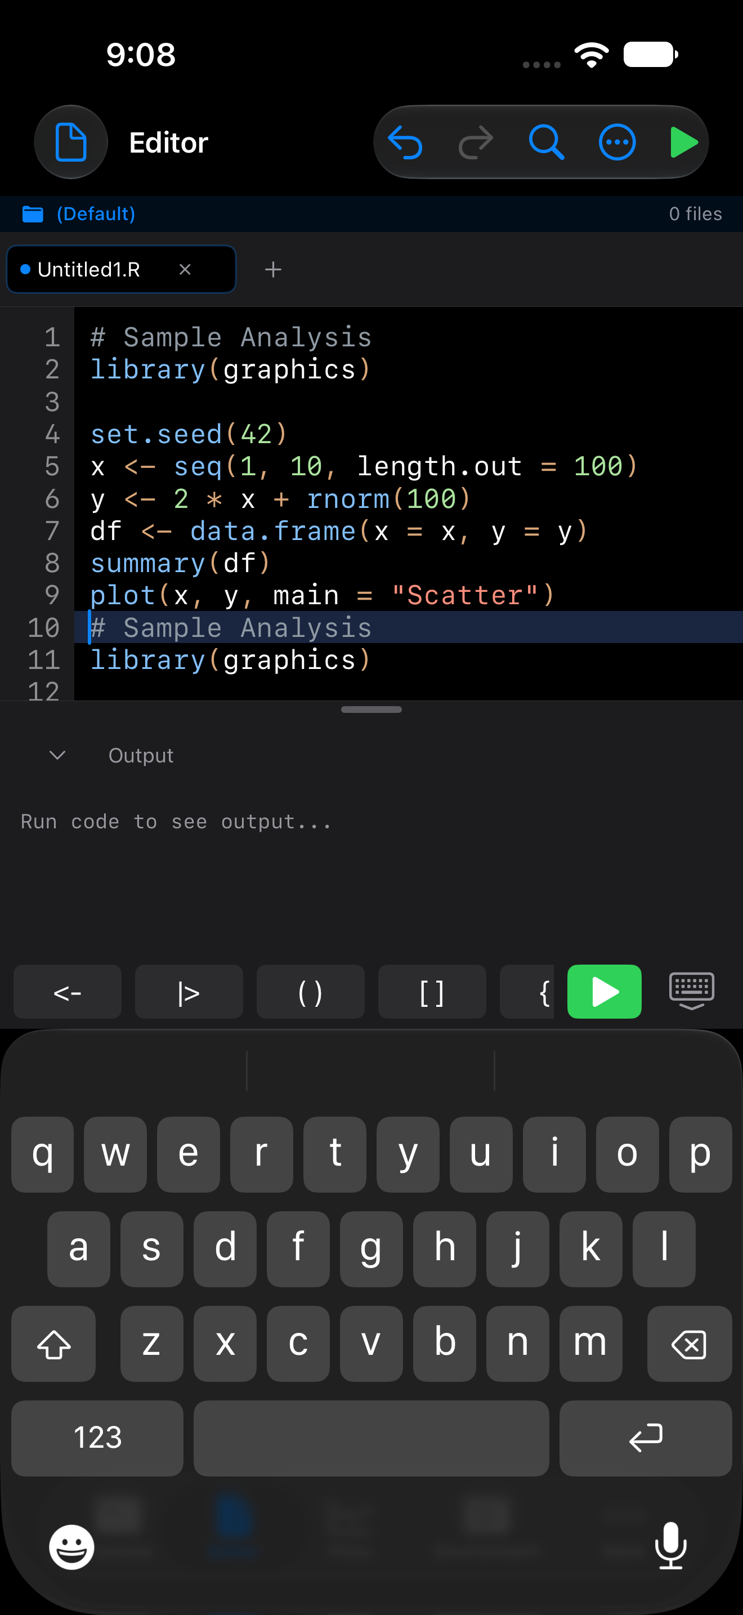Screen dimensions: 743x1615
Task: Click the set.seed(42) line
Action: 189,434
